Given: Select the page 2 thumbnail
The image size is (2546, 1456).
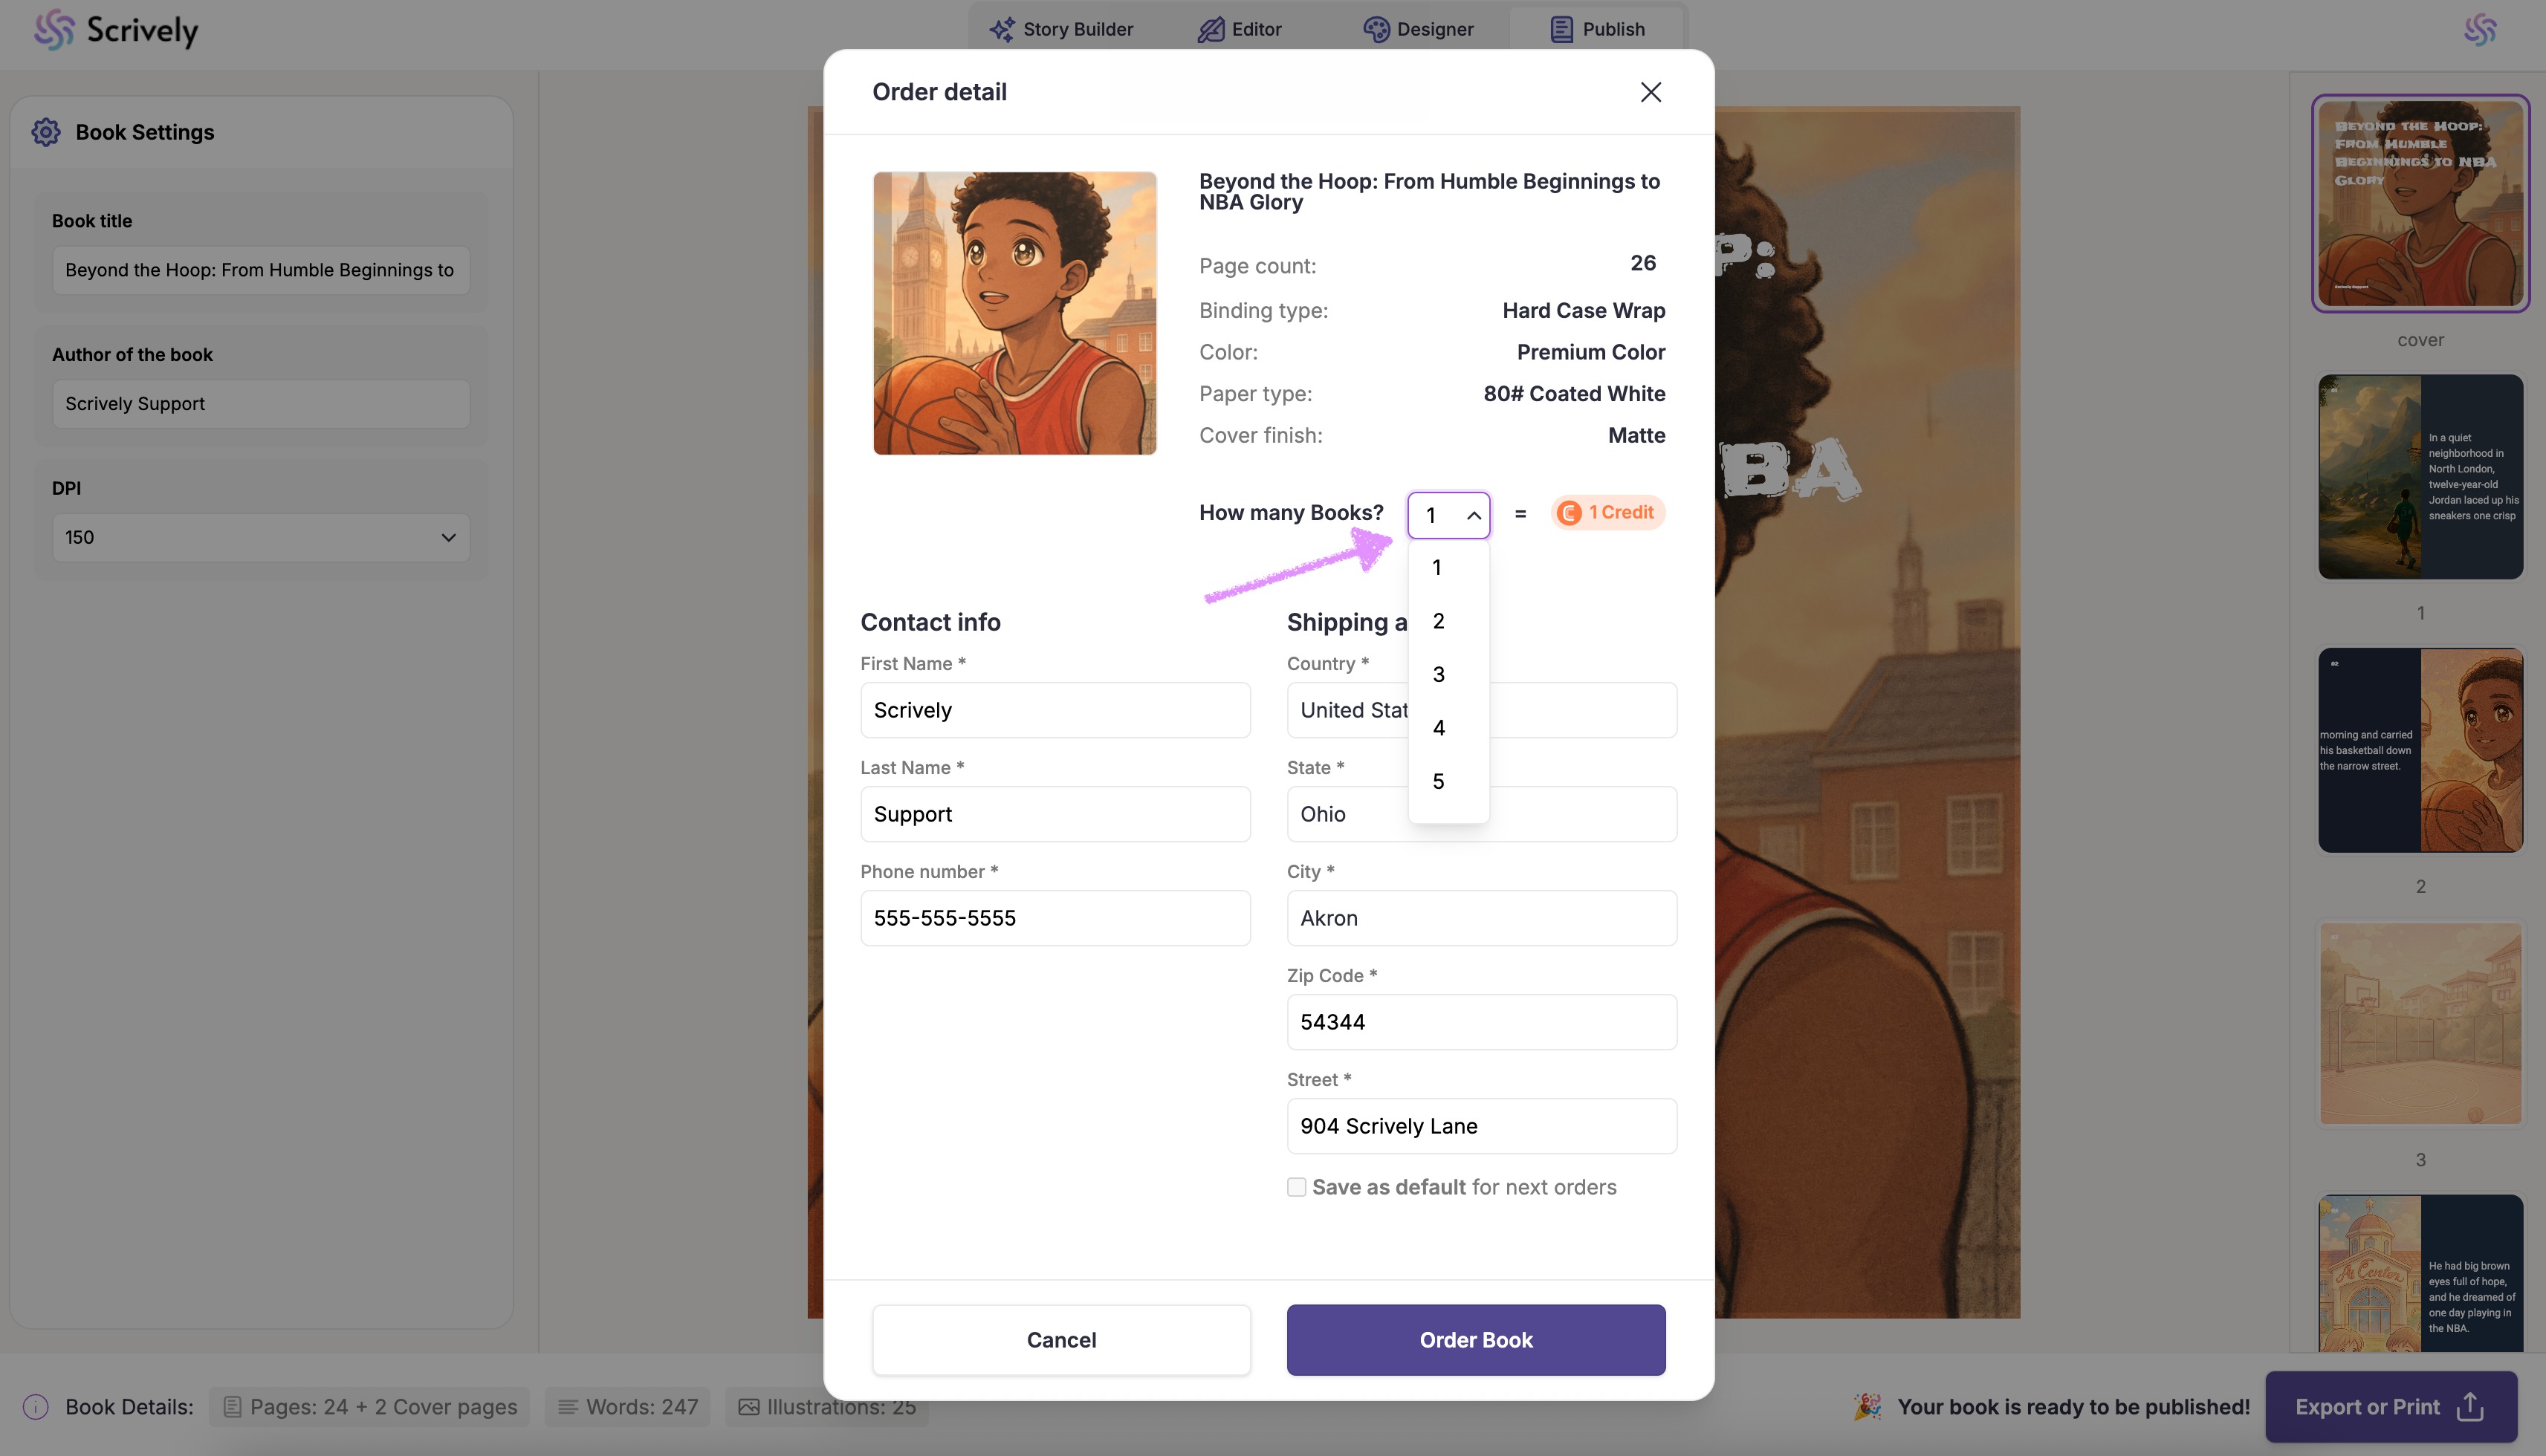Looking at the screenshot, I should pos(2420,751).
